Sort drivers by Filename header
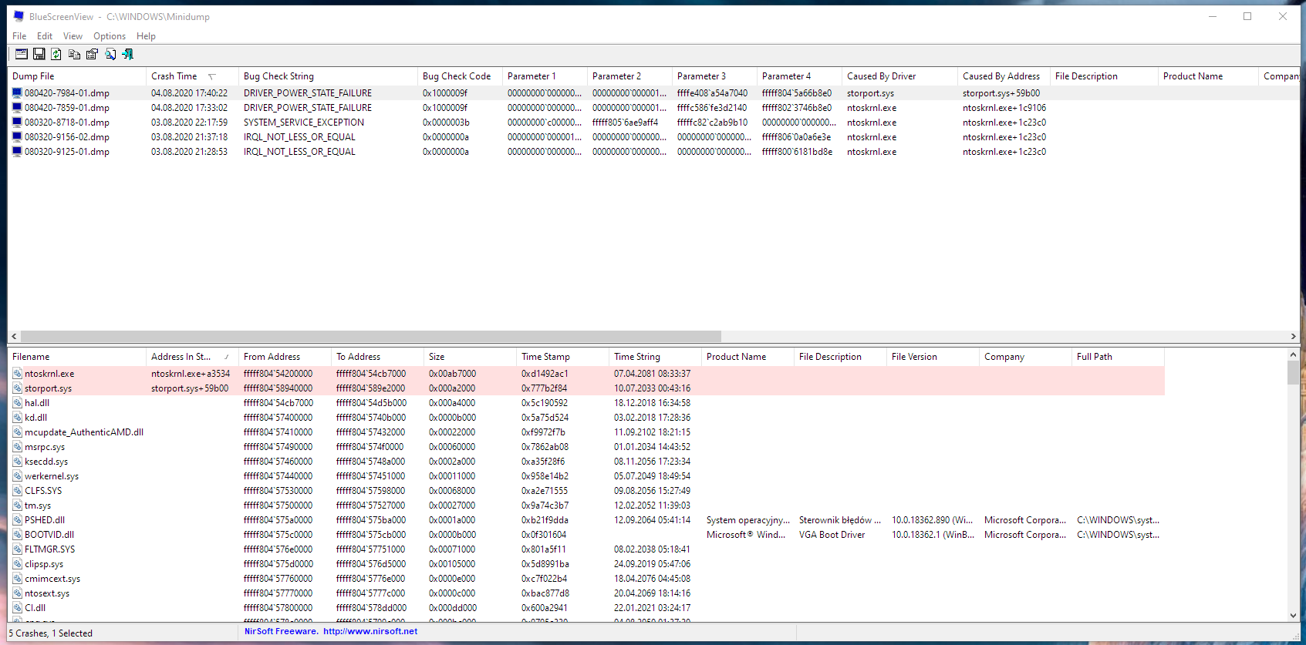 point(76,357)
